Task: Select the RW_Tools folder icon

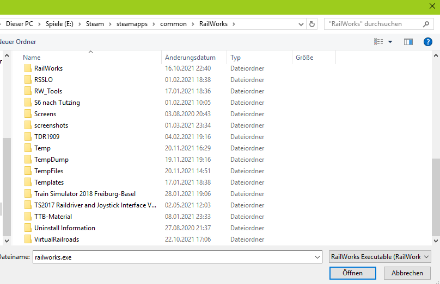Action: tap(28, 91)
